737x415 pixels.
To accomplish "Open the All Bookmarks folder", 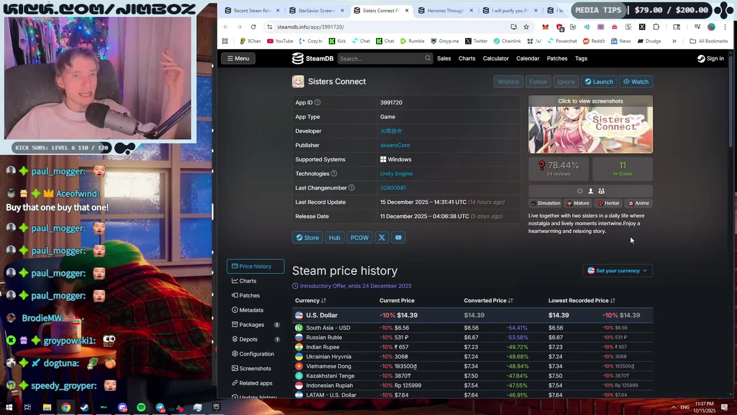I will coord(709,41).
